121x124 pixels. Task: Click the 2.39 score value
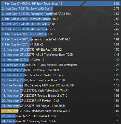point(116,34)
